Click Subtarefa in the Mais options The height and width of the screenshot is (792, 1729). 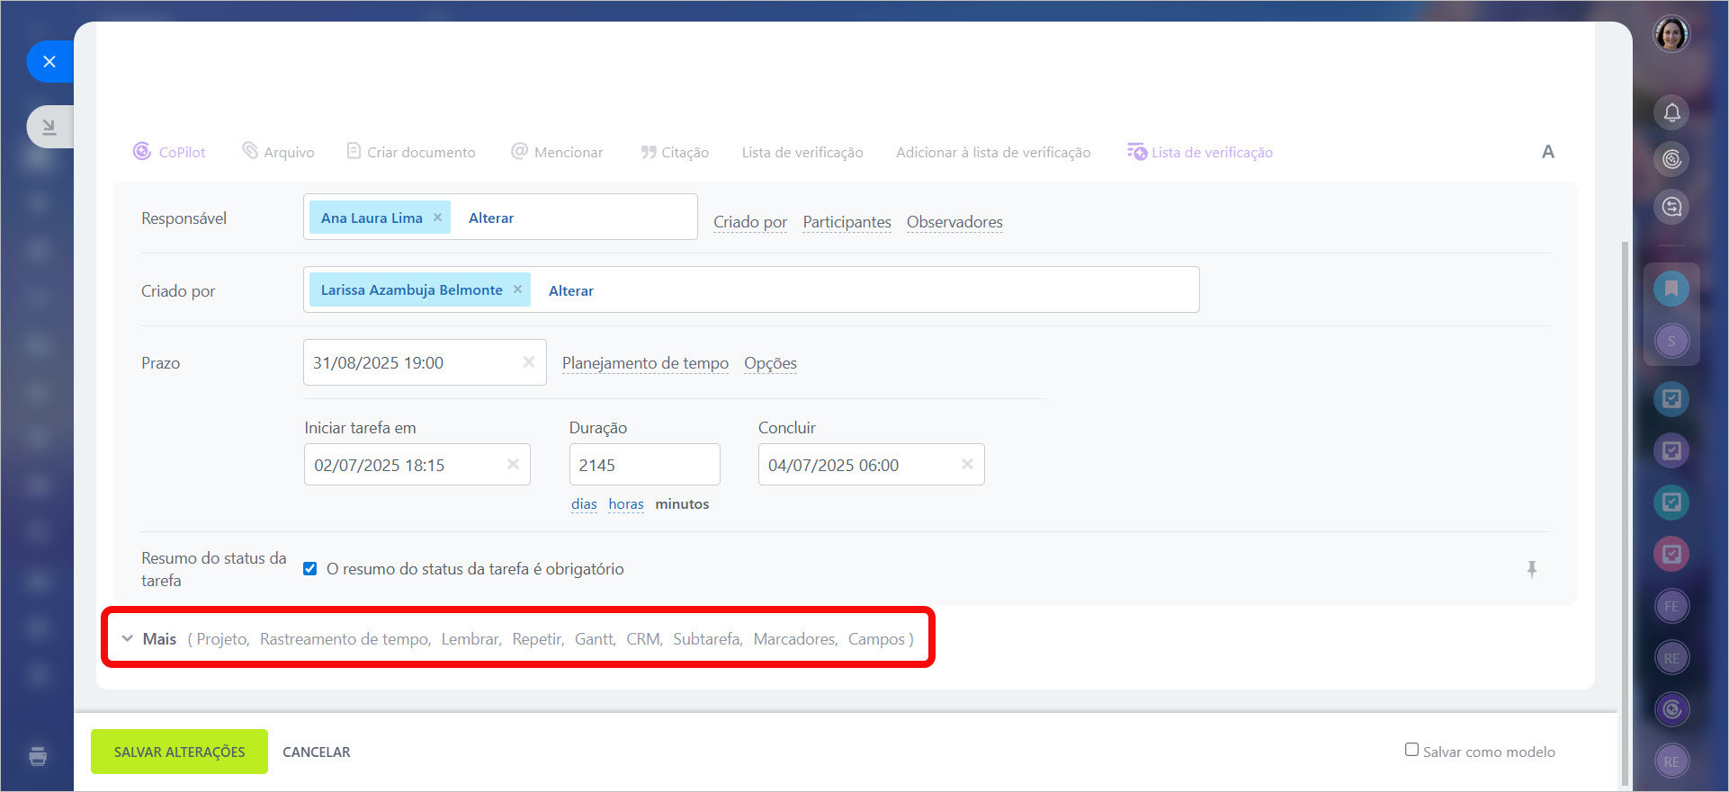pos(707,639)
